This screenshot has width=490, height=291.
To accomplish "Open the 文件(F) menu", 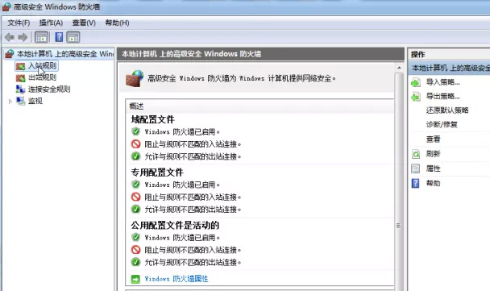I will pyautogui.click(x=19, y=23).
